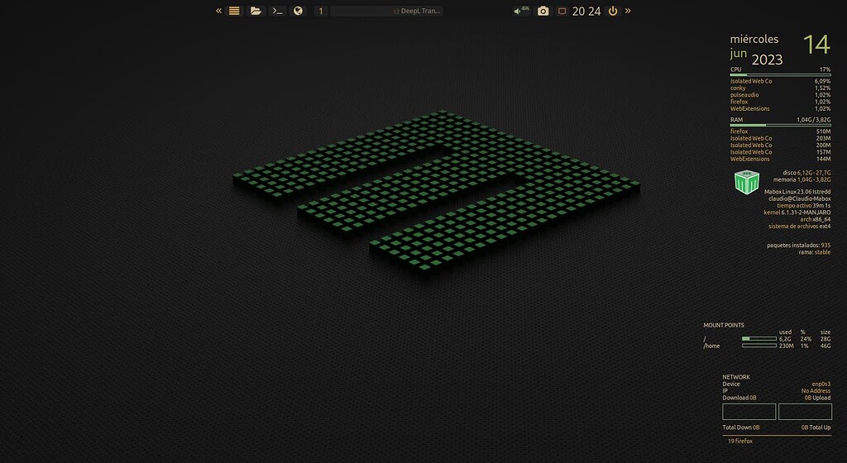This screenshot has width=847, height=463.
Task: Click the RAM usage bar
Action: [780, 126]
